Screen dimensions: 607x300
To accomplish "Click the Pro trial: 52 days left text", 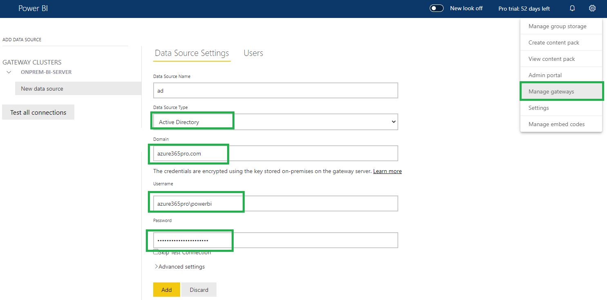I will click(x=524, y=9).
